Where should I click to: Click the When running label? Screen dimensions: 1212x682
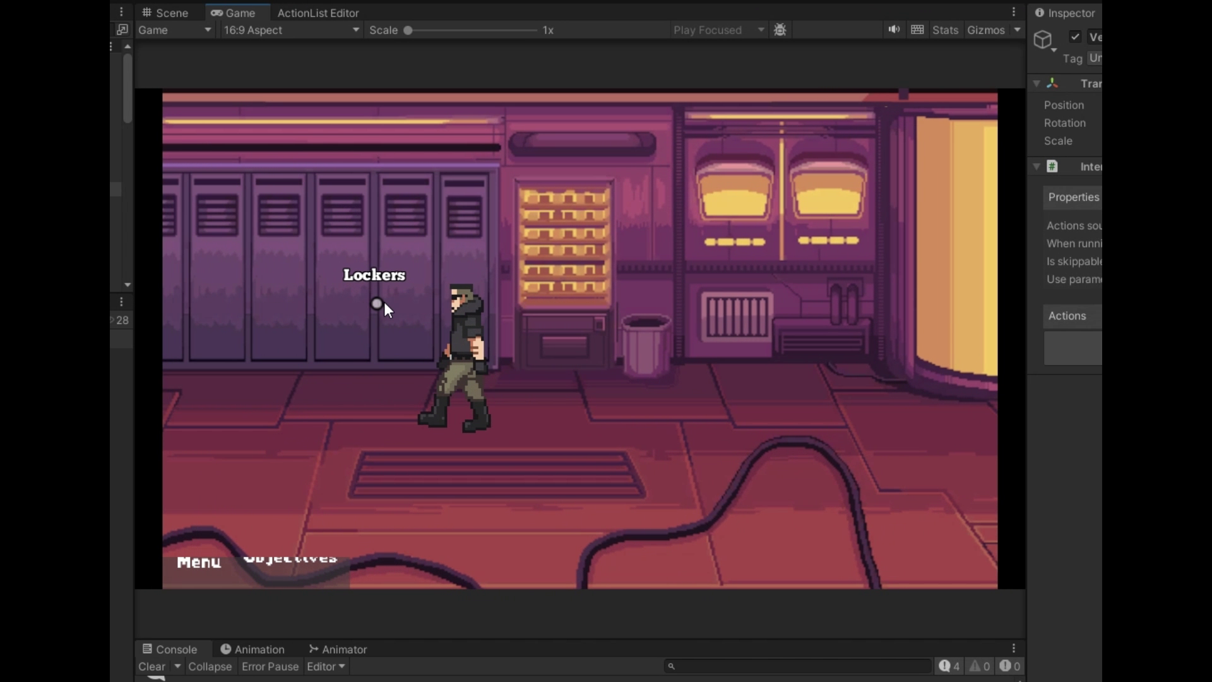click(x=1074, y=244)
